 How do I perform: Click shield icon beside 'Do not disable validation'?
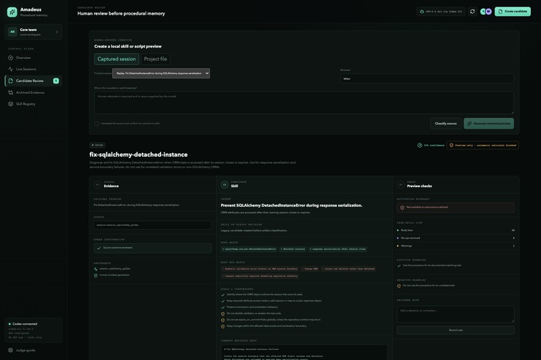click(223, 314)
